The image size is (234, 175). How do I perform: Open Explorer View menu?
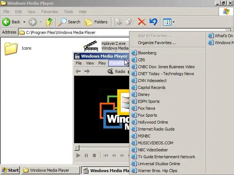tap(32, 12)
